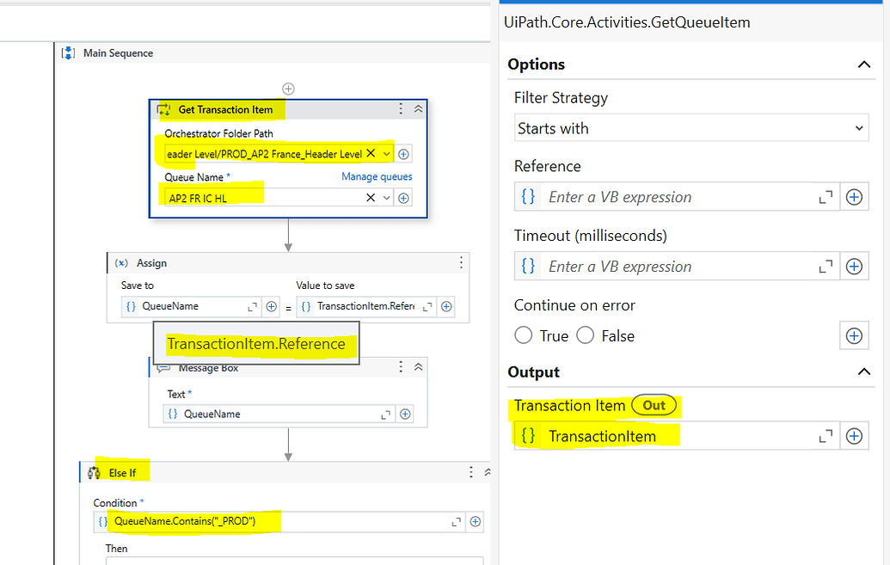Collapse the Options section in the properties panel
890x565 pixels.
(864, 64)
